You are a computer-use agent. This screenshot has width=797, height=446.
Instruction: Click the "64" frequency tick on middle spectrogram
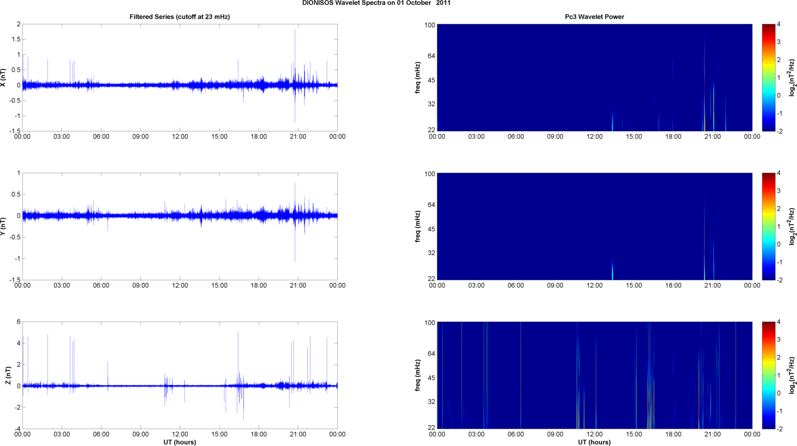pos(431,205)
